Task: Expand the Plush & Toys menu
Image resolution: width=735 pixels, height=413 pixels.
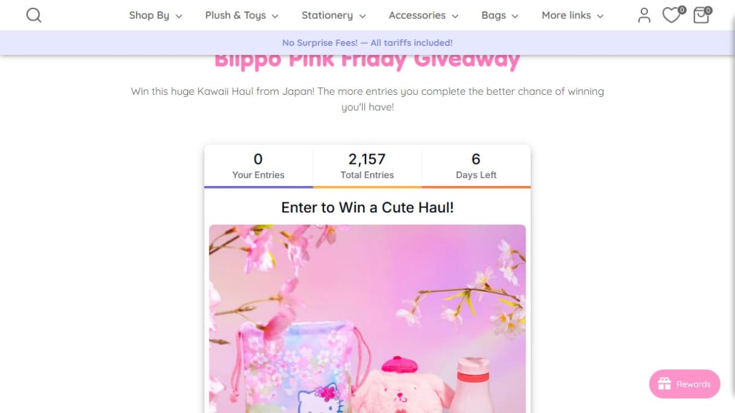Action: coord(242,15)
